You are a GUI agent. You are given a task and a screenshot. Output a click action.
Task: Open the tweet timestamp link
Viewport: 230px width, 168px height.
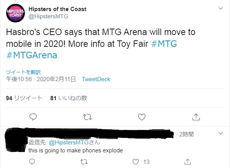(x=41, y=79)
